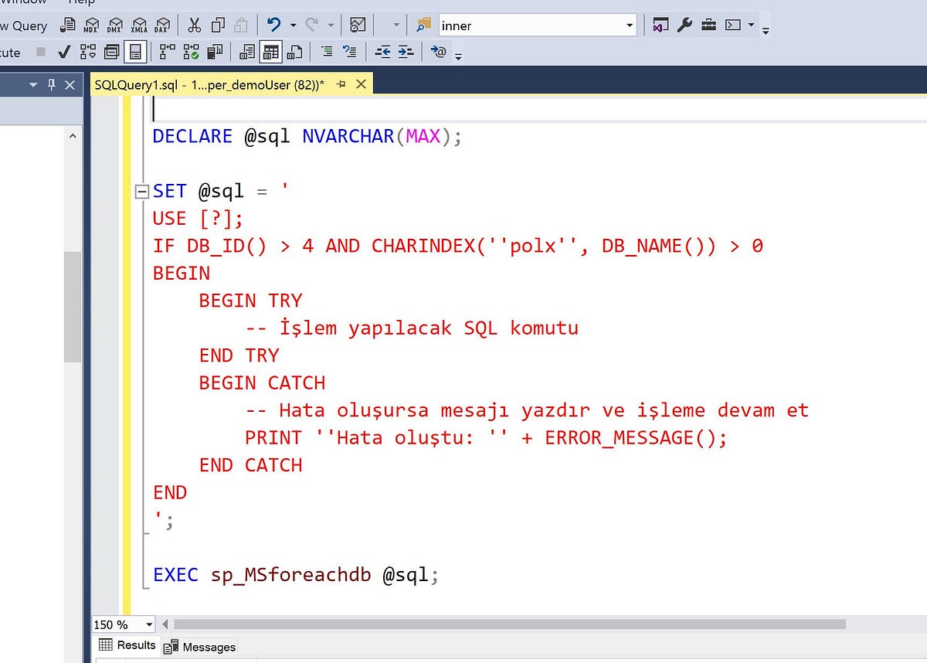Open the Undo history dropdown
Screen dimensions: 927x663
pos(294,26)
